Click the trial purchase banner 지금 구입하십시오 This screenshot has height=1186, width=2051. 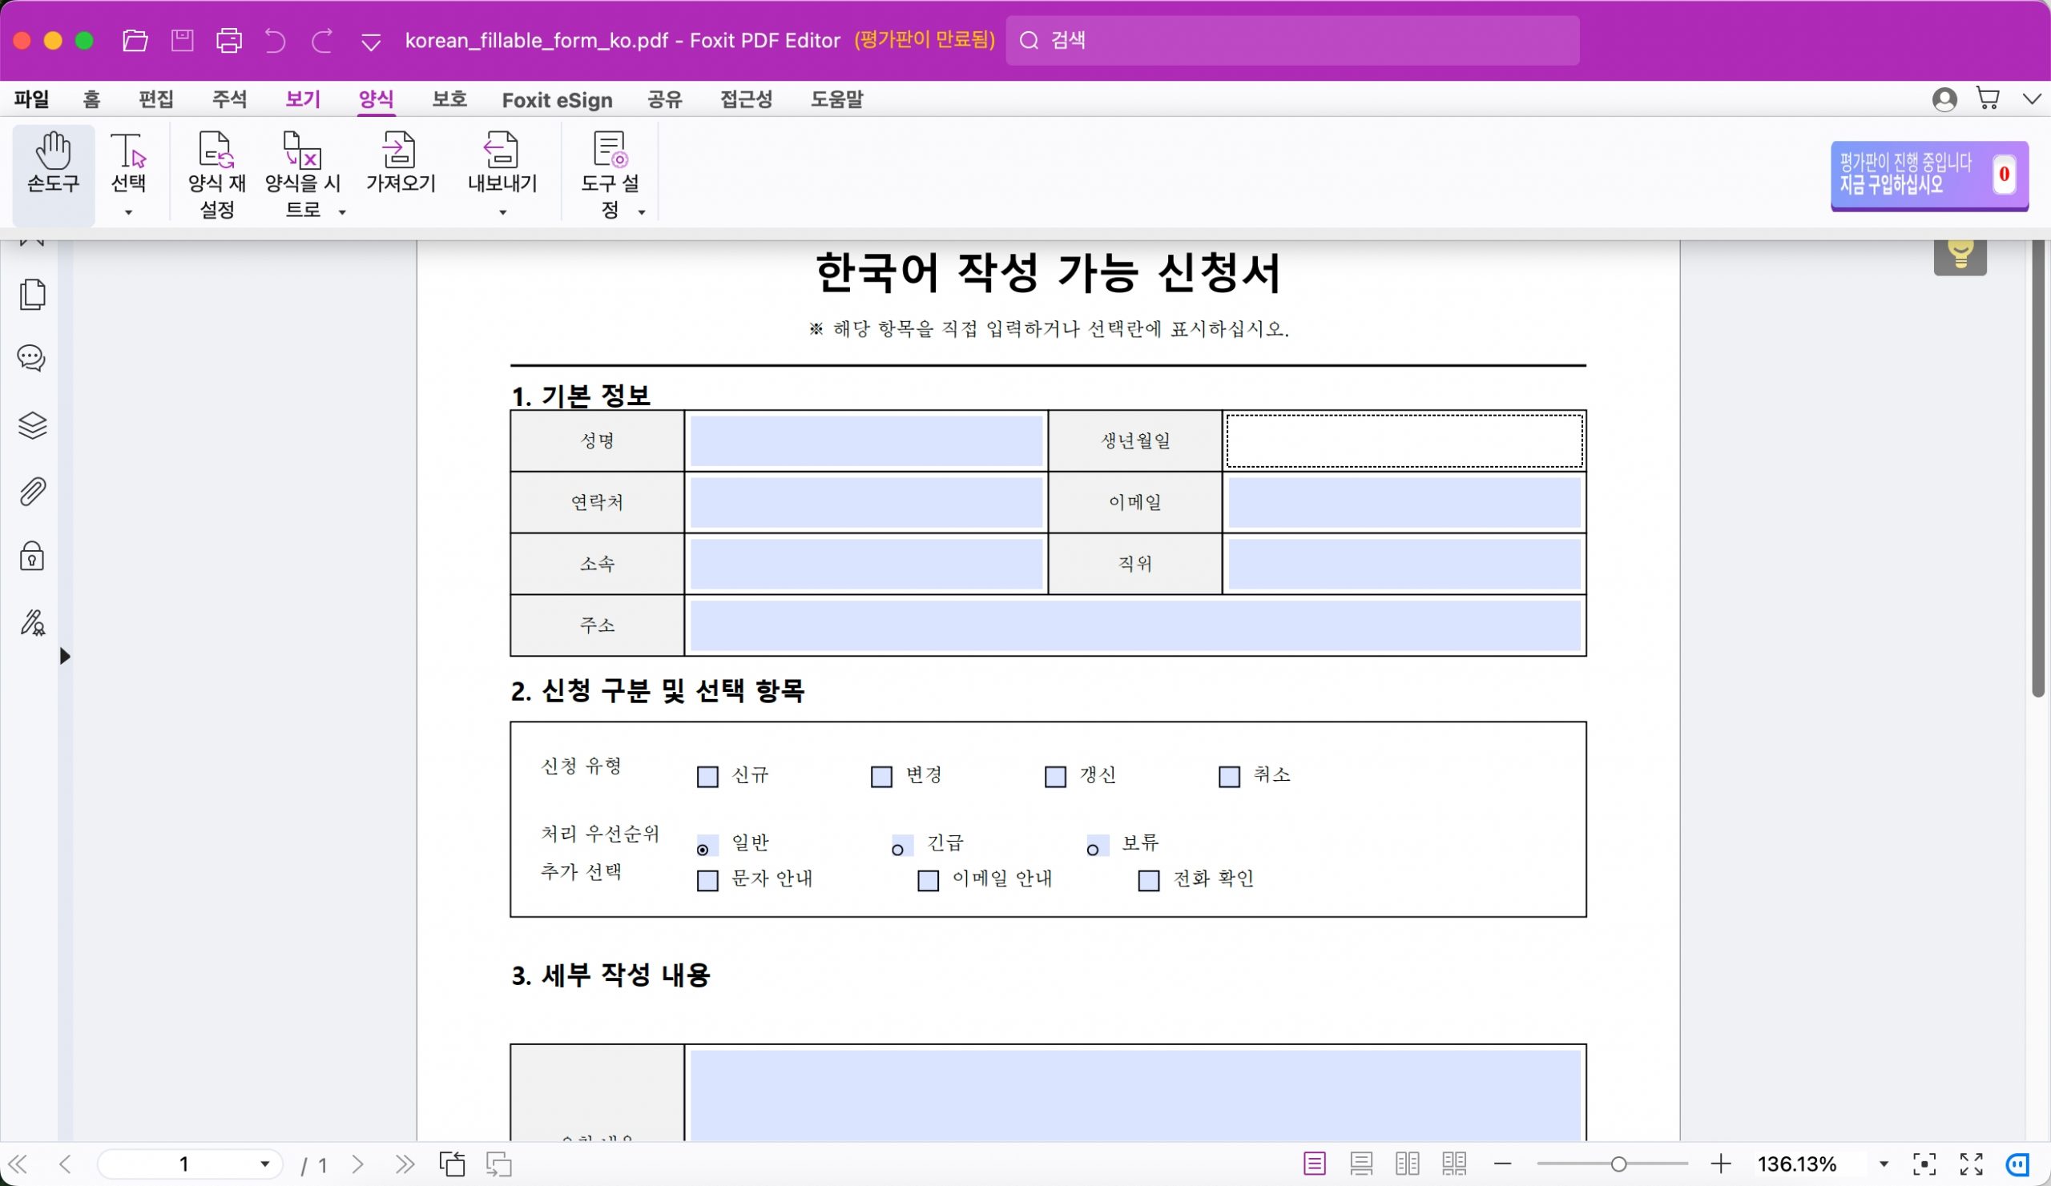tap(1929, 175)
